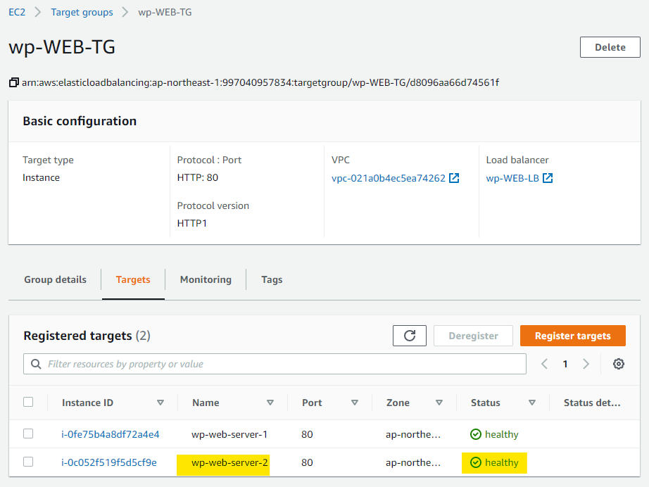Click zone cell for wp-web-server-2
649x487 pixels.
(x=413, y=462)
